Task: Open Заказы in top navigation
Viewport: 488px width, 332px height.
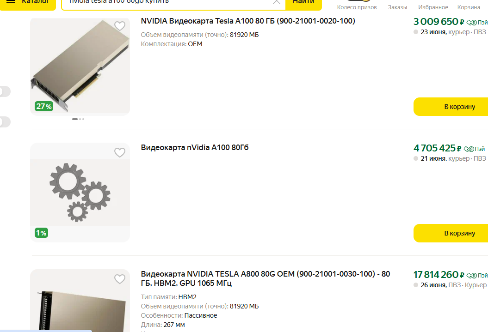Action: [397, 7]
